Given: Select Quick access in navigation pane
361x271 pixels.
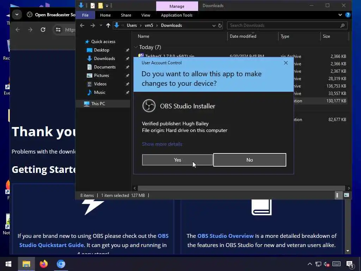Looking at the screenshot, I should pyautogui.click(x=103, y=42).
